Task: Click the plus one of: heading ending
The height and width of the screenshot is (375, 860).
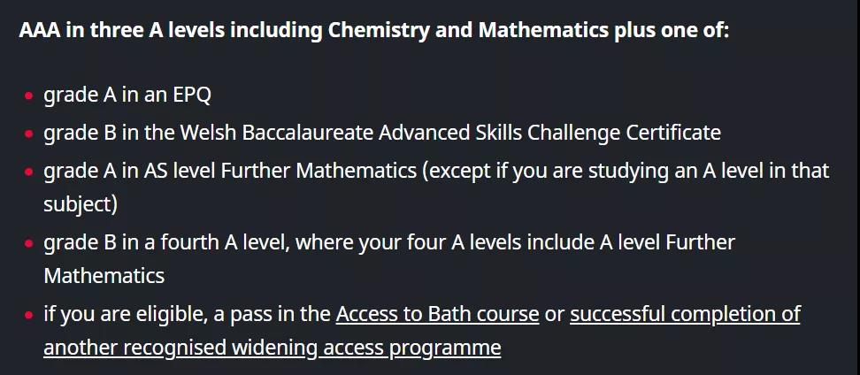Action: pos(668,30)
